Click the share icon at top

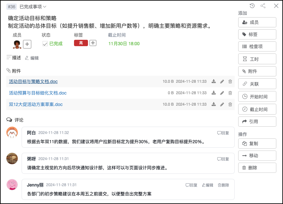click(263, 6)
